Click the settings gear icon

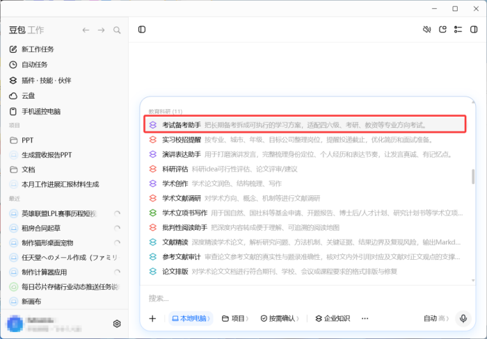117,324
